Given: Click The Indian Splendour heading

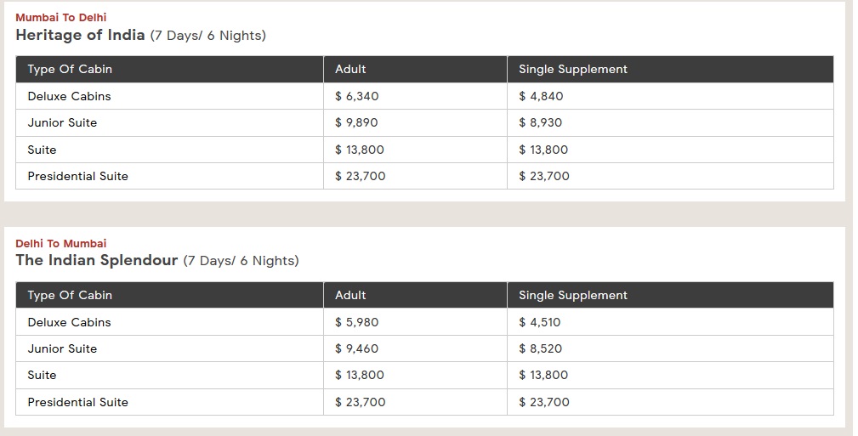Looking at the screenshot, I should pyautogui.click(x=97, y=261).
